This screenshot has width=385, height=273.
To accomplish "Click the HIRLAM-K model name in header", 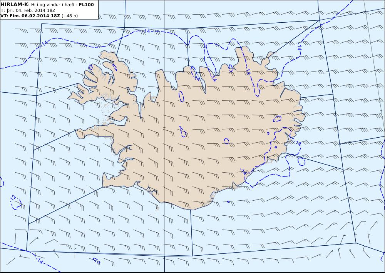I will [x=14, y=5].
